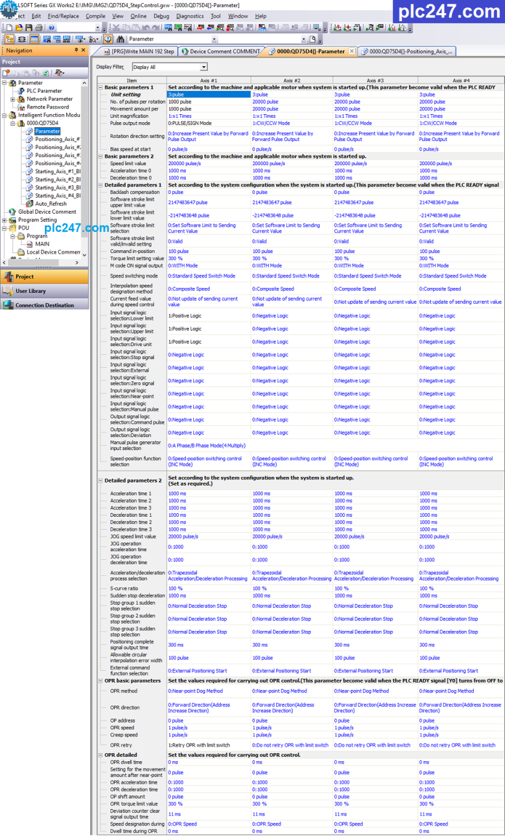Click the Connection Destination panel button
Viewport: 505px width, 836px height.
click(44, 305)
